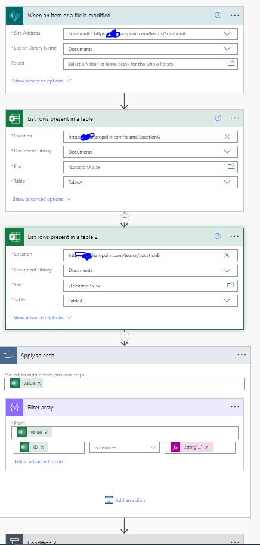260x545 pixels.
Task: Clear the LocationB Location value
Action: click(x=227, y=255)
